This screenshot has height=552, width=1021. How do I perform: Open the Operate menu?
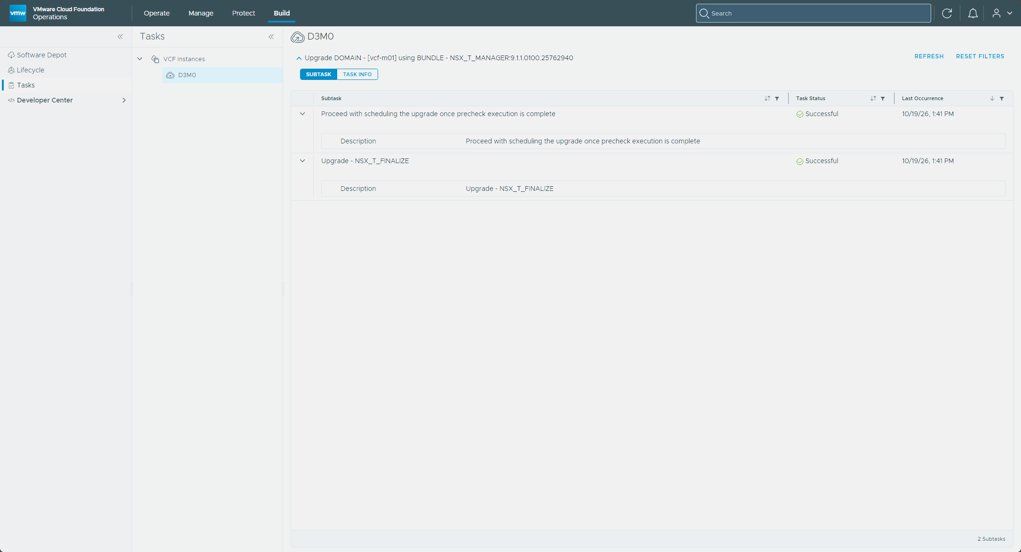tap(157, 13)
